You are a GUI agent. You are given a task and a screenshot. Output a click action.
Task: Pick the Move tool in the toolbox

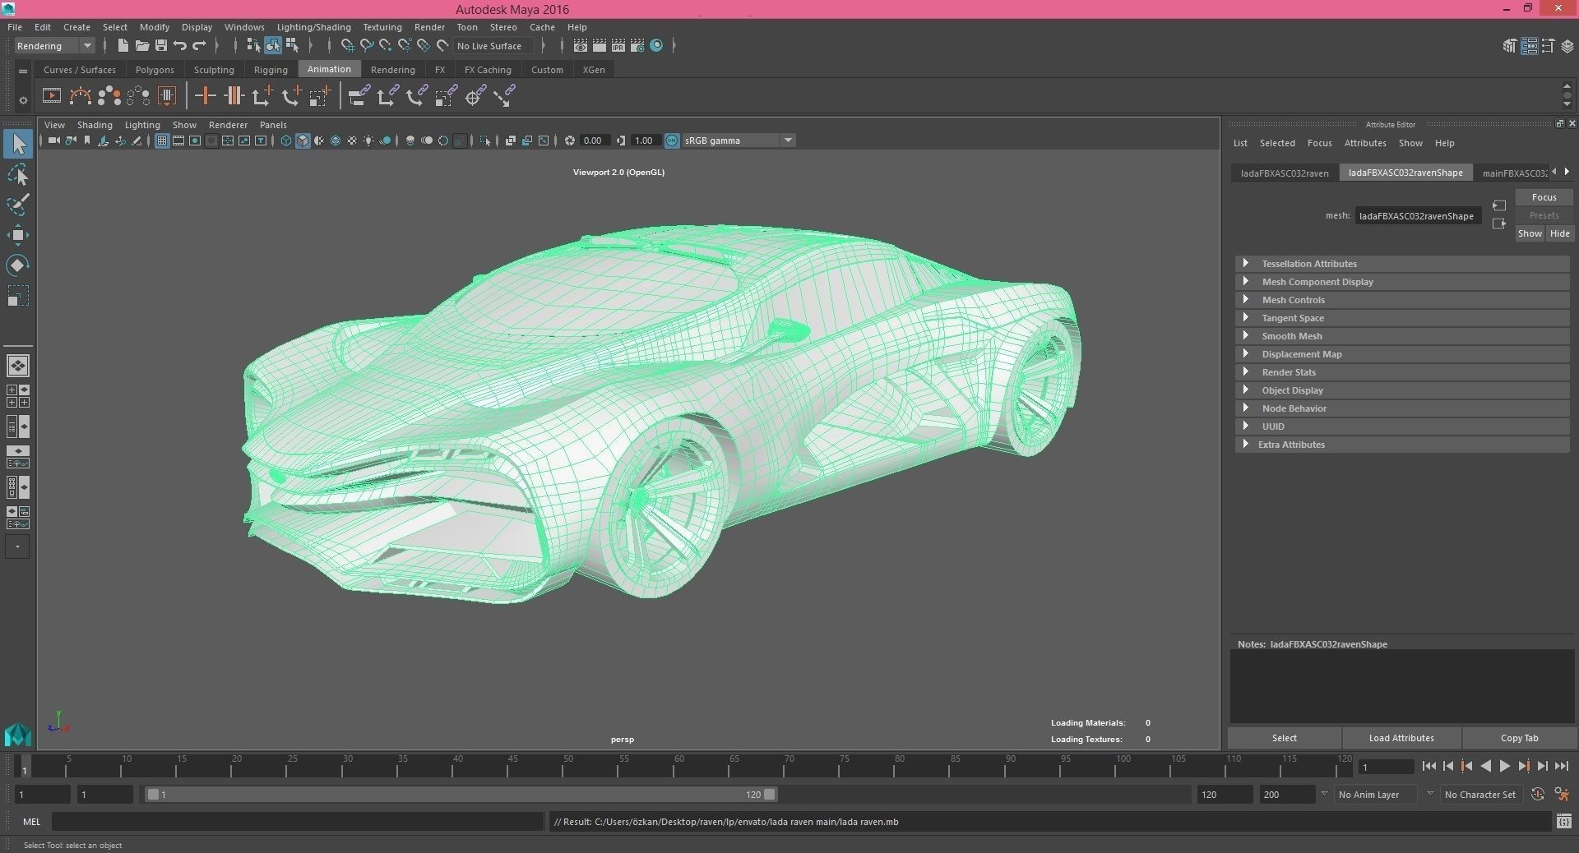tap(18, 235)
